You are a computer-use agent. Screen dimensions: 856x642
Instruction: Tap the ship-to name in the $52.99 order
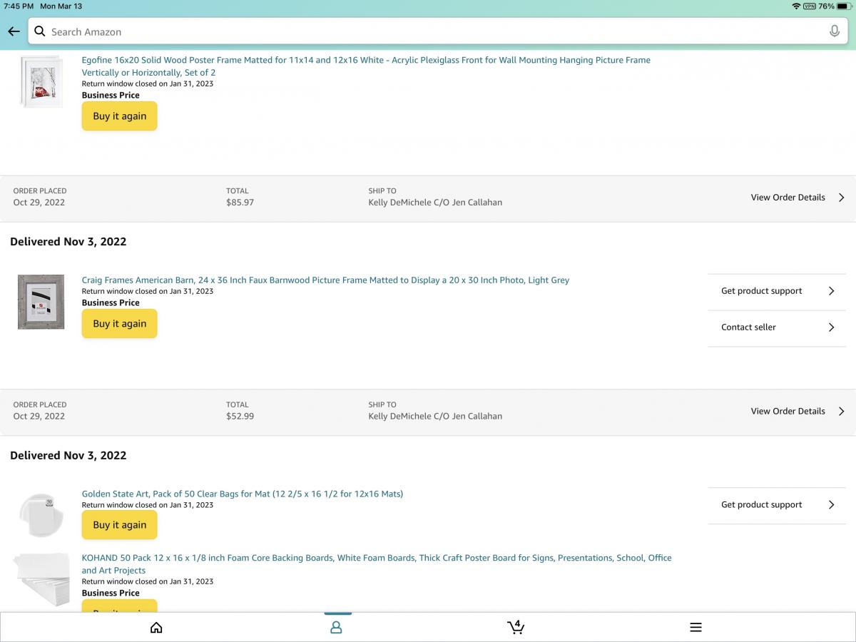(x=435, y=416)
